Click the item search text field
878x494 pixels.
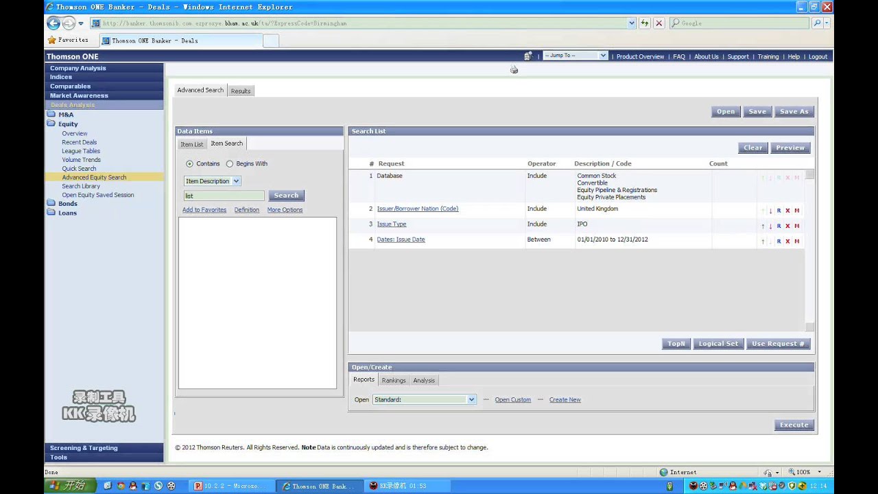[x=224, y=196]
